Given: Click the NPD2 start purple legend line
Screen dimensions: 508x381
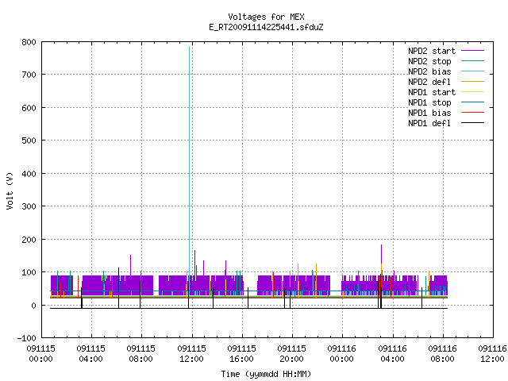Looking at the screenshot, I should click(x=473, y=51).
